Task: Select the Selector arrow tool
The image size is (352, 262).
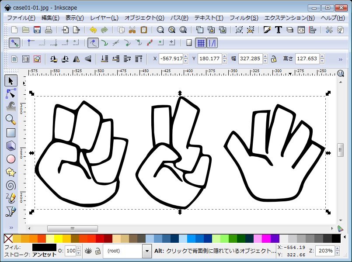Action: (x=11, y=81)
